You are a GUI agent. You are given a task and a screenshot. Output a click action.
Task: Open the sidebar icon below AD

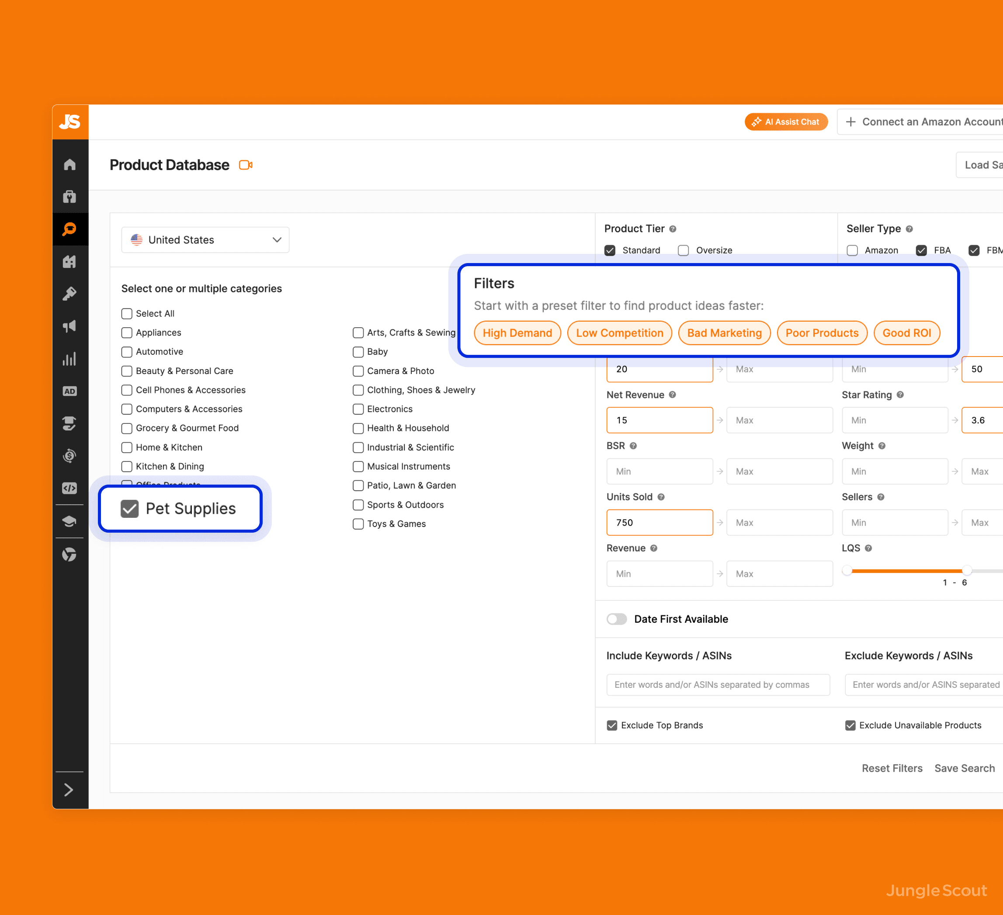point(69,423)
